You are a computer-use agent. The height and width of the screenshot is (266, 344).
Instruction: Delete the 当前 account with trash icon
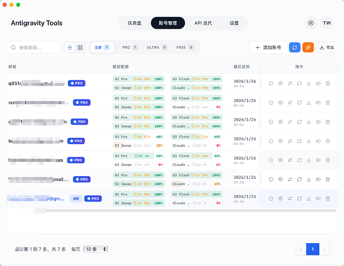pyautogui.click(x=328, y=198)
